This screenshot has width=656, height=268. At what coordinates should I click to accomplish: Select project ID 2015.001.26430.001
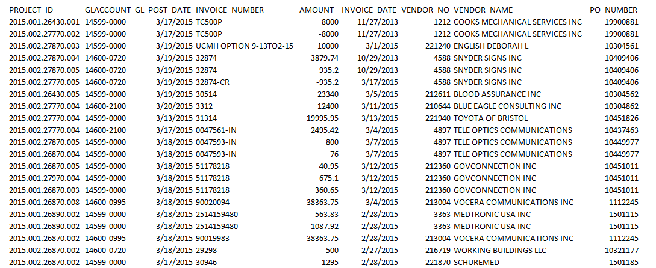point(44,22)
